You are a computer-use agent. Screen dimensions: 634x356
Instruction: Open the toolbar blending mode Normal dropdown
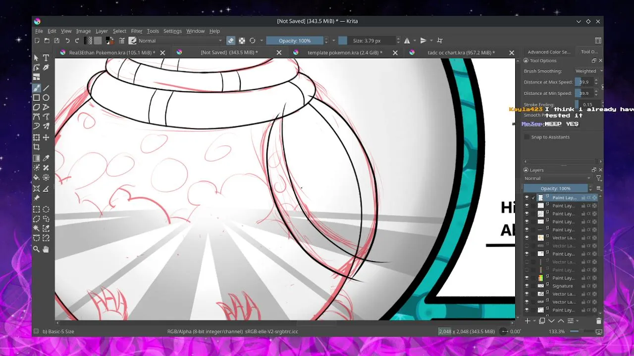click(x=181, y=41)
